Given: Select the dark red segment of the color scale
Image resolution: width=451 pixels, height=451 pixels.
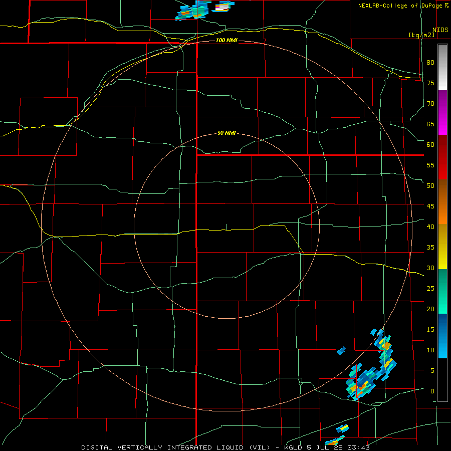Looking at the screenshot, I should point(442,157).
